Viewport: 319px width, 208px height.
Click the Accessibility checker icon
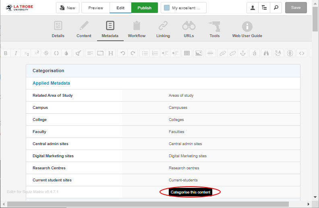tap(290, 53)
